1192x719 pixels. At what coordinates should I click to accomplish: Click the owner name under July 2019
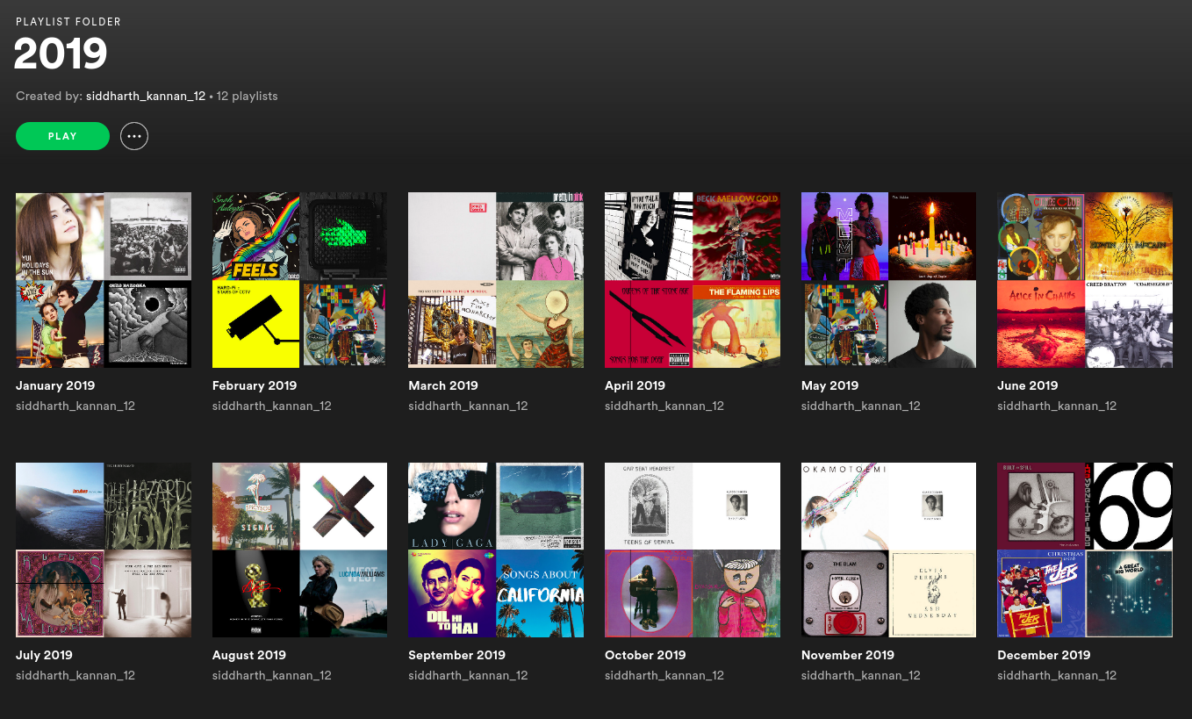[x=75, y=675]
